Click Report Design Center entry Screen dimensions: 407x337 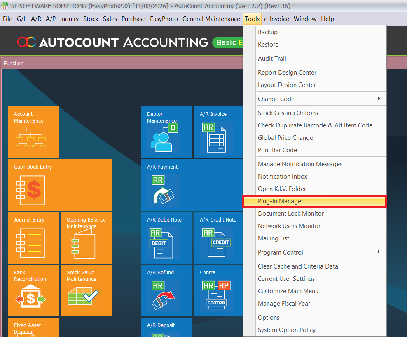coord(287,73)
